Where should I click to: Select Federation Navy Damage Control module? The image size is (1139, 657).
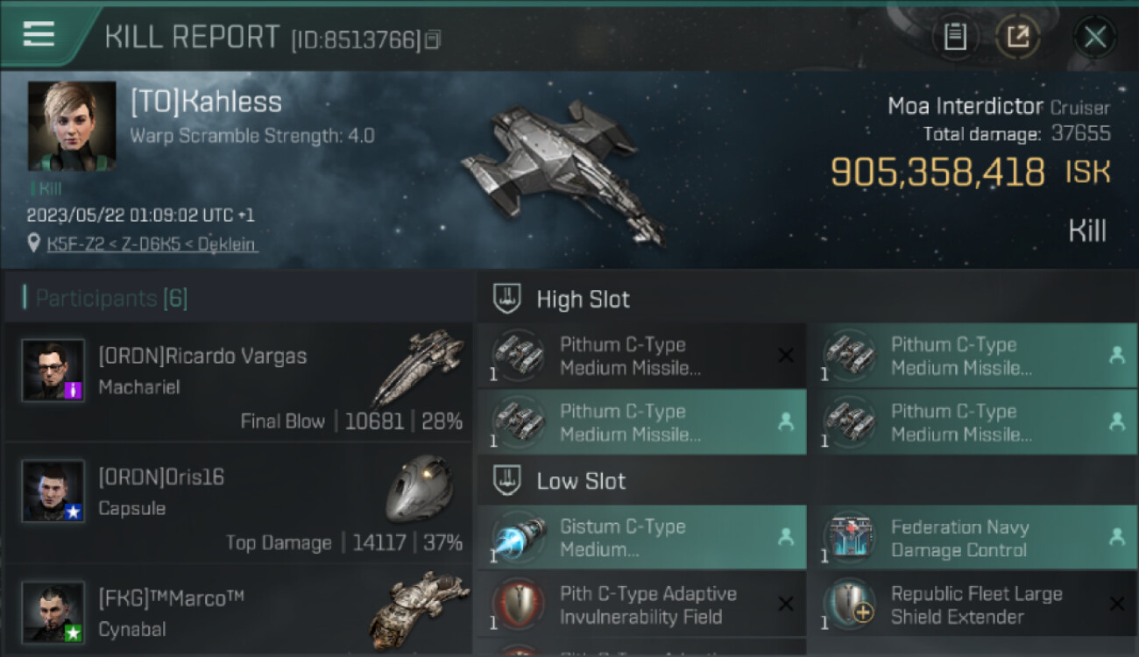973,538
